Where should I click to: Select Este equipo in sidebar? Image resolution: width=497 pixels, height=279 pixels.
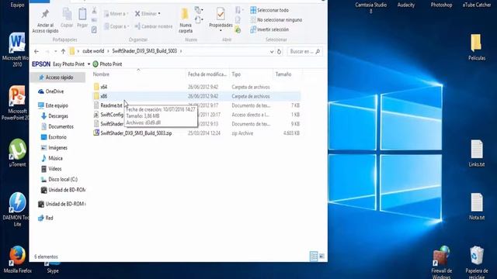[x=53, y=105]
